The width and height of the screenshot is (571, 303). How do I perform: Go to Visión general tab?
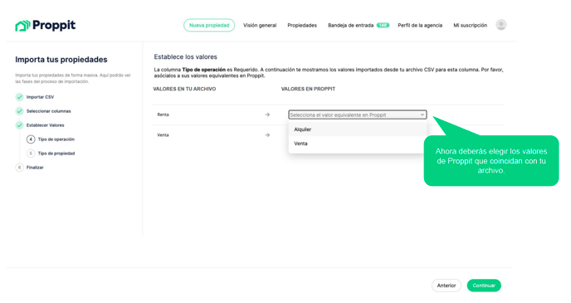(260, 25)
